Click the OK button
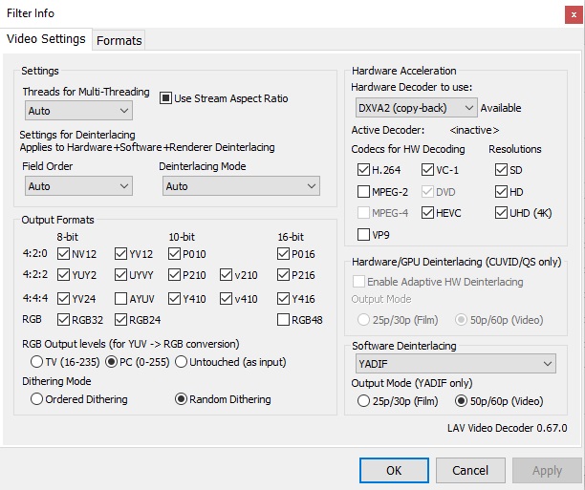Image resolution: width=585 pixels, height=490 pixels. pos(394,470)
